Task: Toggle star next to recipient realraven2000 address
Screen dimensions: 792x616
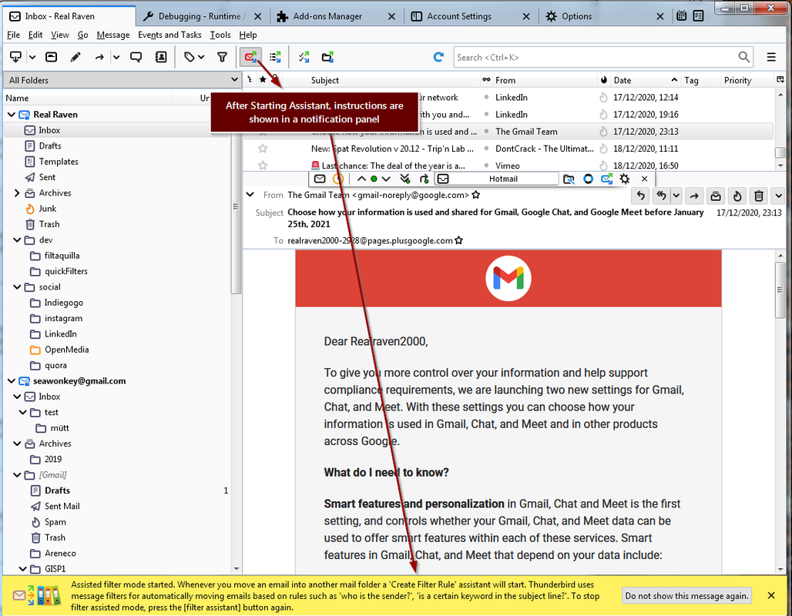Action: [458, 240]
